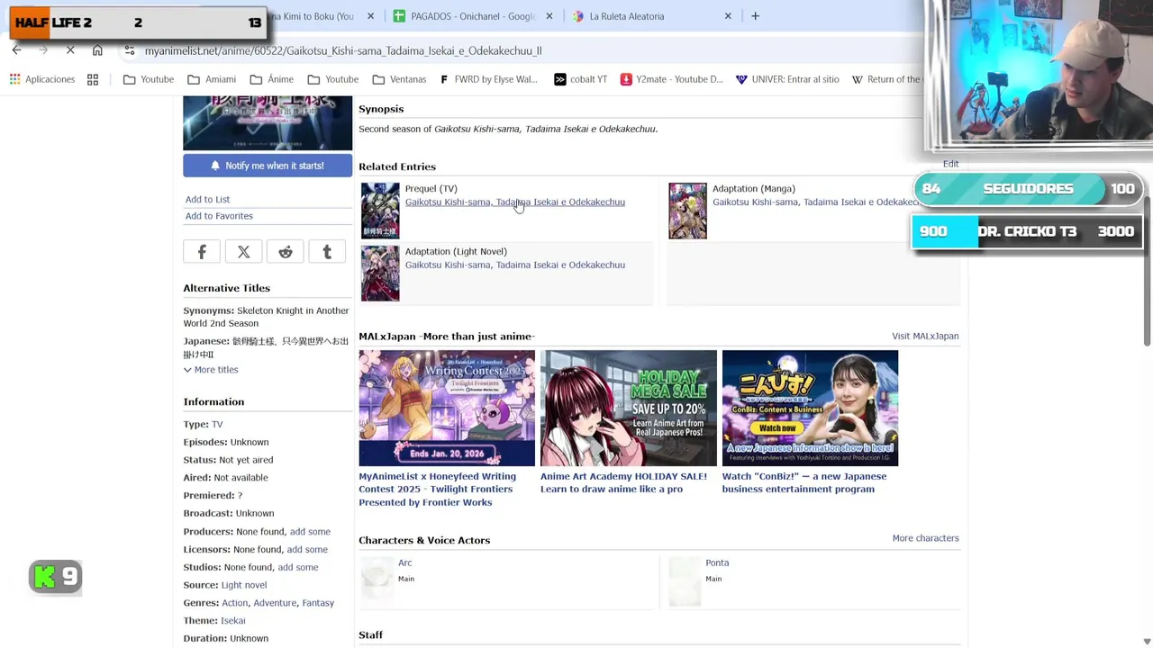
Task: Share on Reddit icon
Action: pyautogui.click(x=286, y=252)
